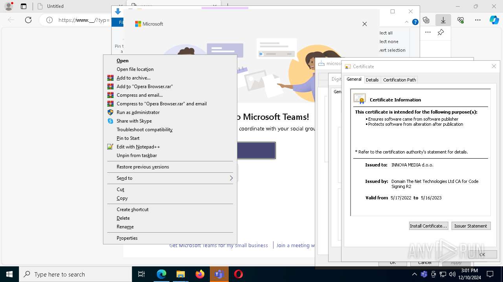Click the WinRAR icon beside Add to archive
This screenshot has height=282, width=503.
pyautogui.click(x=110, y=78)
